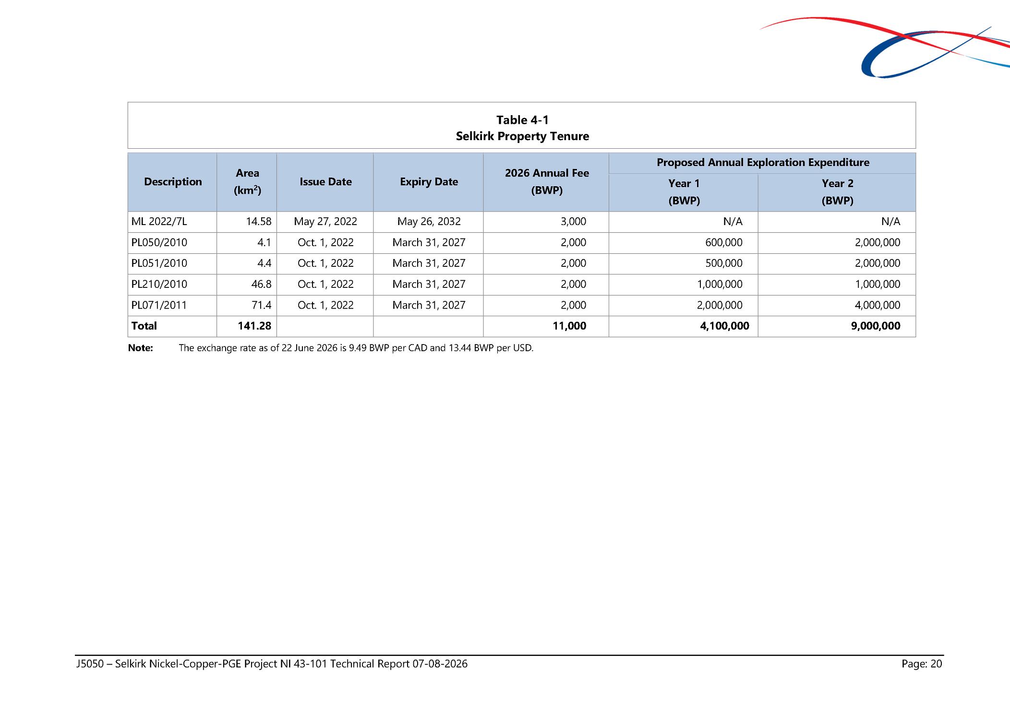Click the Expiry Date column header
The width and height of the screenshot is (1010, 714).
pyautogui.click(x=429, y=182)
